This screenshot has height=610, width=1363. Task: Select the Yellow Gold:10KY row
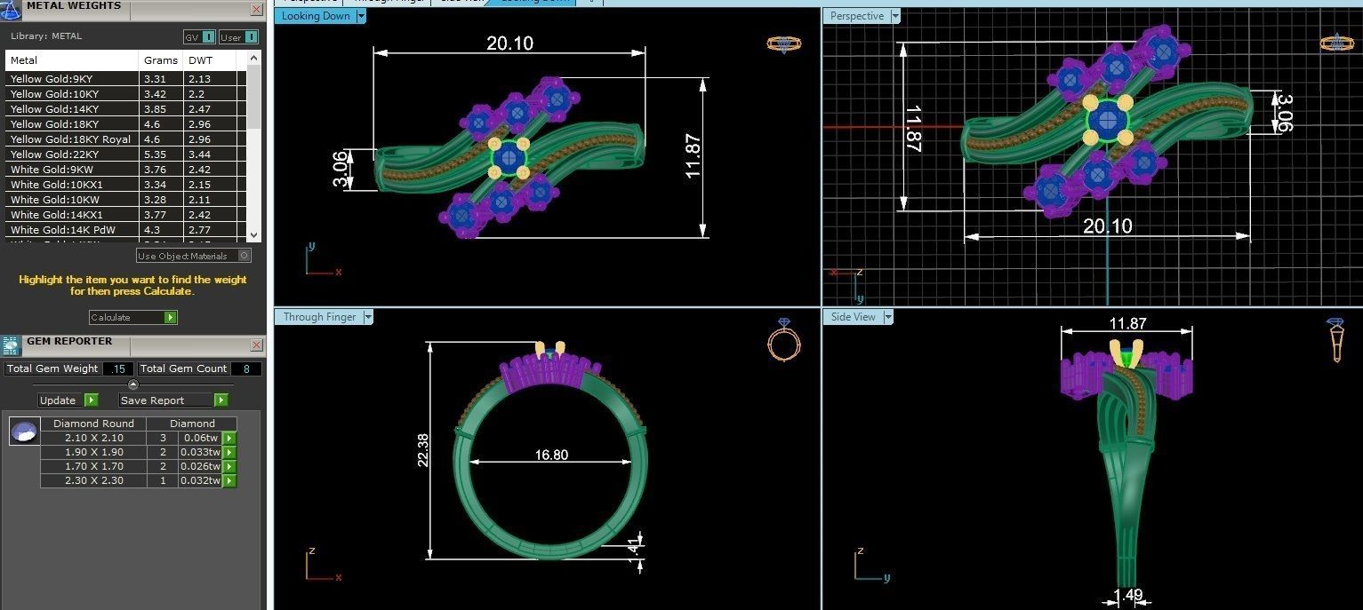pyautogui.click(x=125, y=94)
